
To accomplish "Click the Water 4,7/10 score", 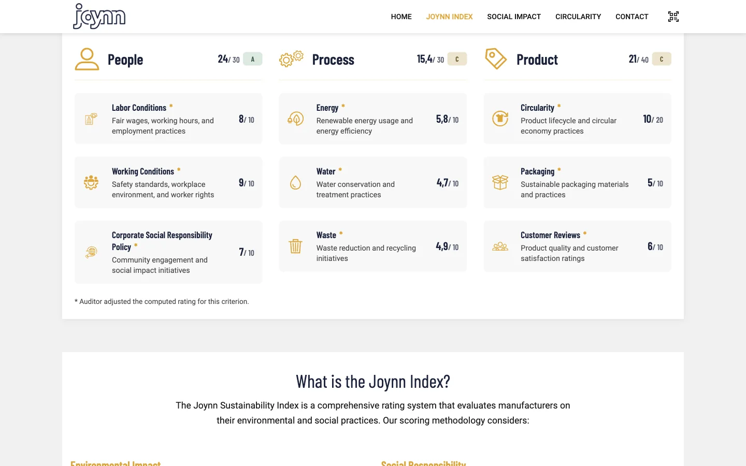I will tap(448, 183).
